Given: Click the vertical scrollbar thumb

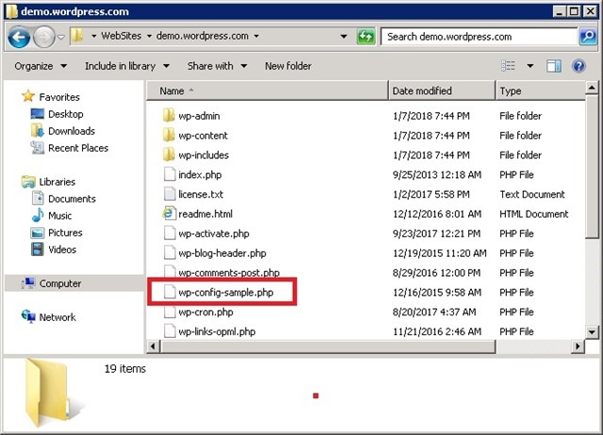Looking at the screenshot, I should (592, 167).
